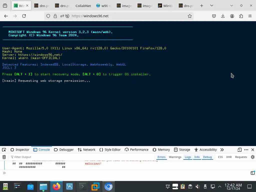Toggle the Requests filter
Viewport: 256px width, 192px height.
pos(241,157)
